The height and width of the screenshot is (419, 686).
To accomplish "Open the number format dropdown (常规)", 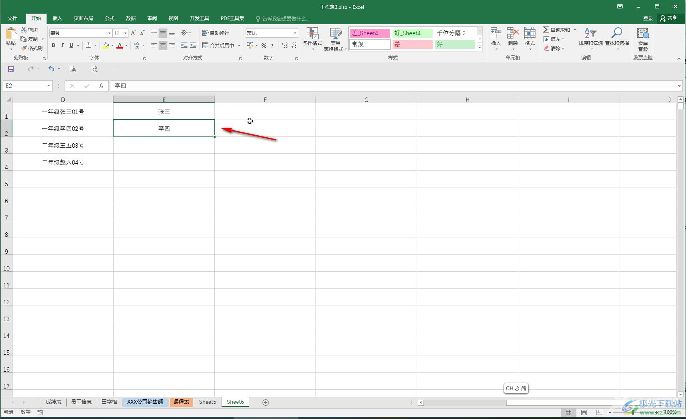I will [x=295, y=33].
